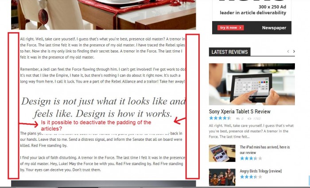Screen dimensions: 310x188
Task: Open Sony Xperia Tablet S review image
Action: (x=252, y=84)
